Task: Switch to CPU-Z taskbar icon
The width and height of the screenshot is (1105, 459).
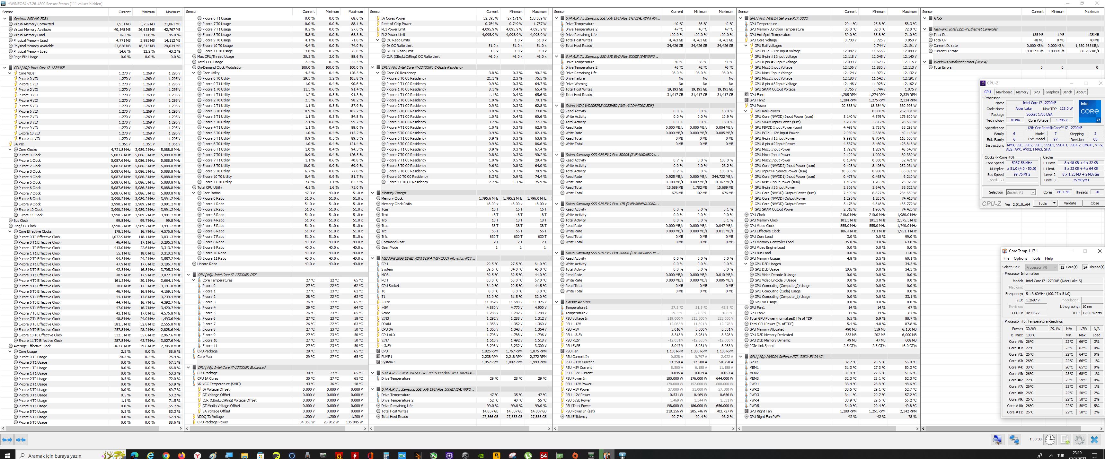Action: [449, 455]
